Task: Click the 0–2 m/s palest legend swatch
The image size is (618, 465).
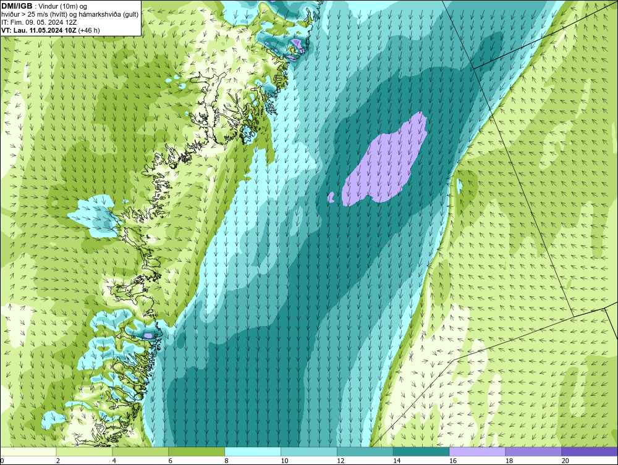Action: point(28,451)
